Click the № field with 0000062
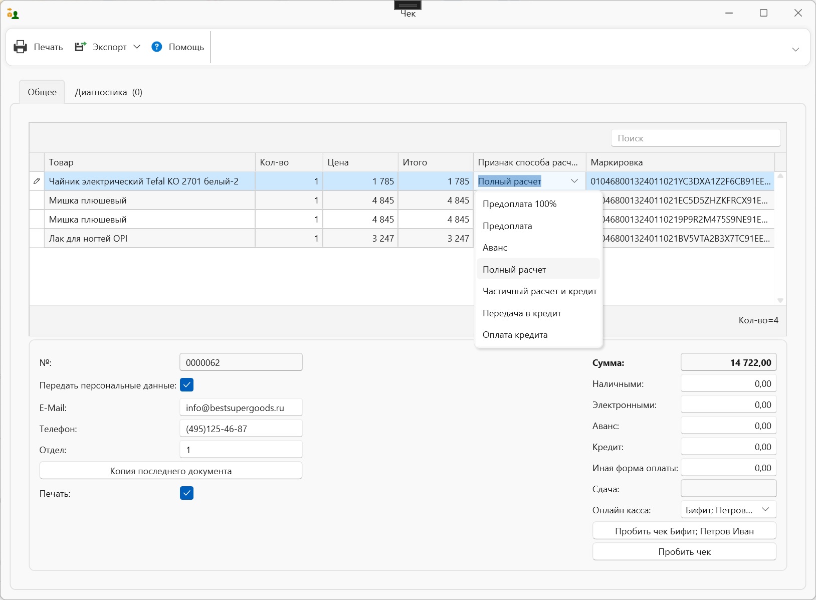 click(241, 362)
